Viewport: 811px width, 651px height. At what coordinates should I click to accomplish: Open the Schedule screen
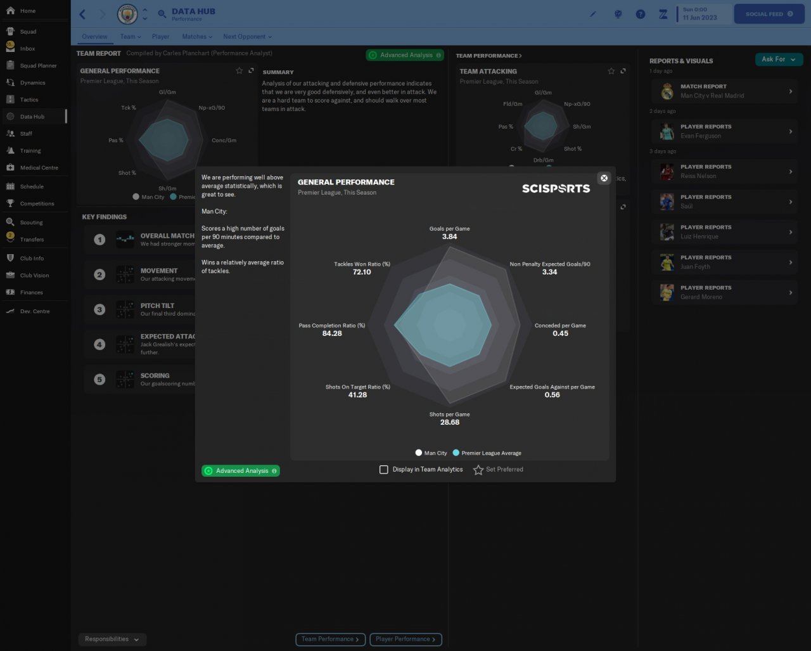(x=32, y=187)
